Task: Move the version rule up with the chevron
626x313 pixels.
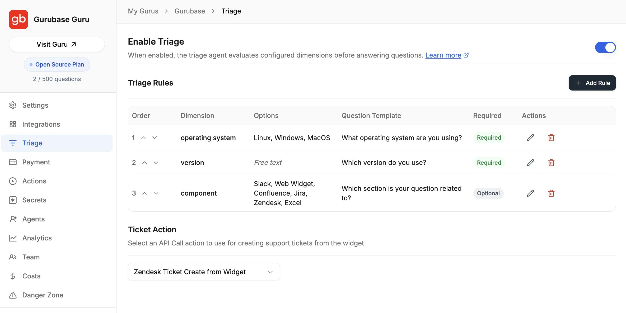Action: point(144,163)
